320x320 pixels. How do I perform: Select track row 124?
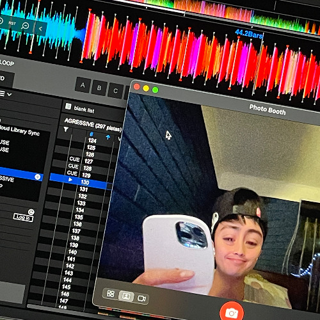coord(92,141)
